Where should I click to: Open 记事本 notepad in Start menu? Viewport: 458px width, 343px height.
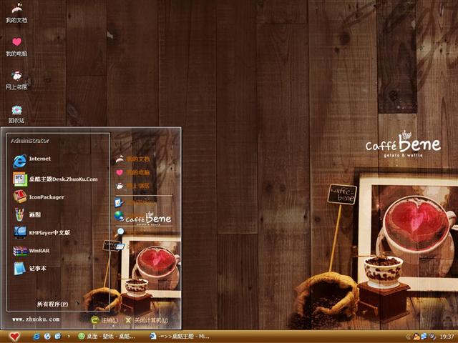pos(30,269)
